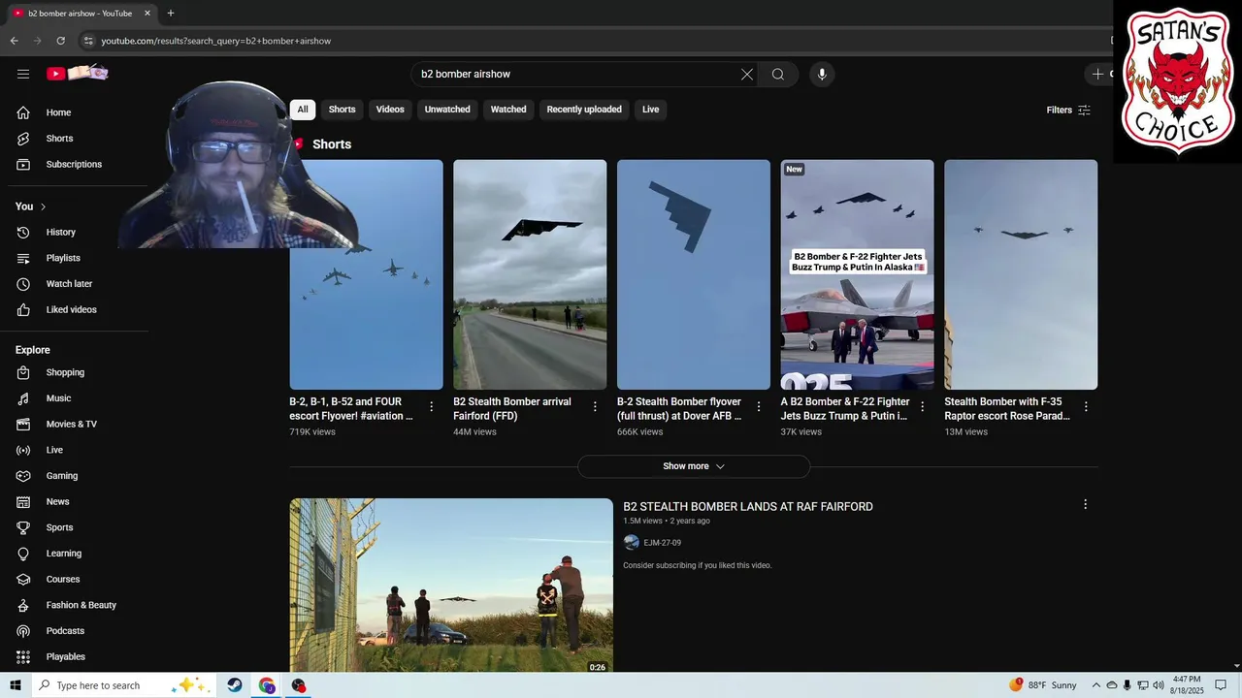Open the Windows Start menu
This screenshot has height=698, width=1242.
click(x=16, y=685)
